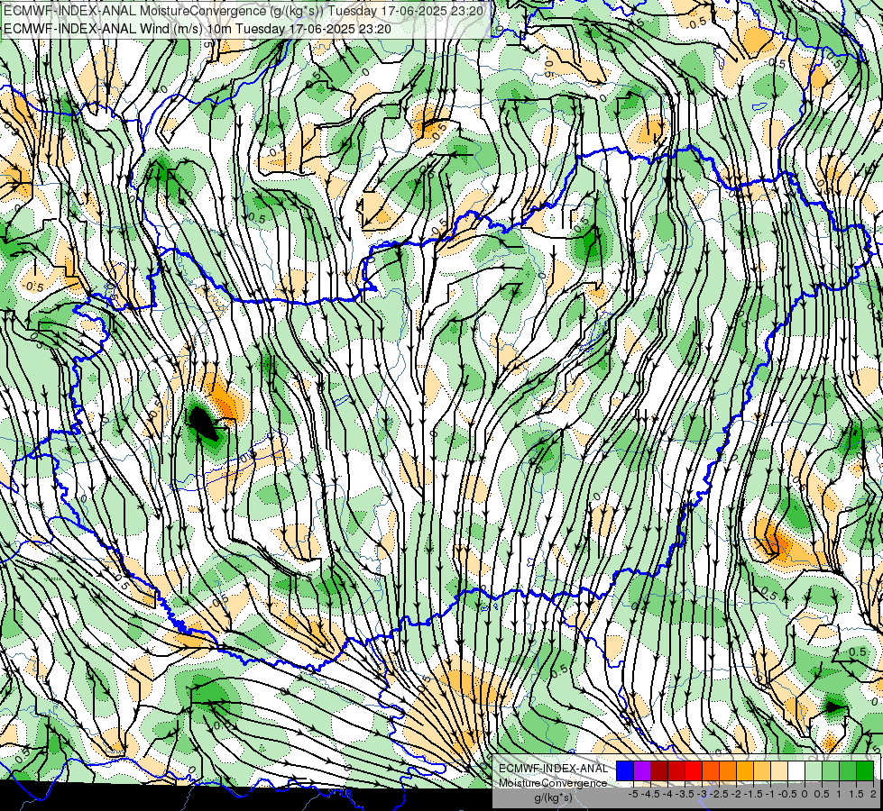Click 'MoistureConvergence' label in the legend box
The image size is (883, 811).
[553, 783]
